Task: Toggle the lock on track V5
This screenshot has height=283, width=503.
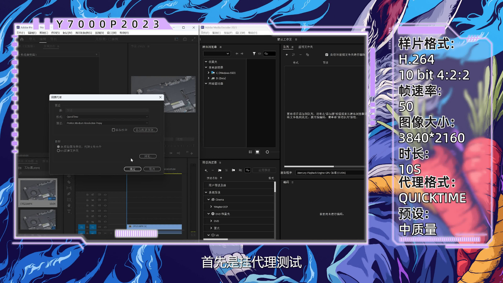Action: coord(87,205)
